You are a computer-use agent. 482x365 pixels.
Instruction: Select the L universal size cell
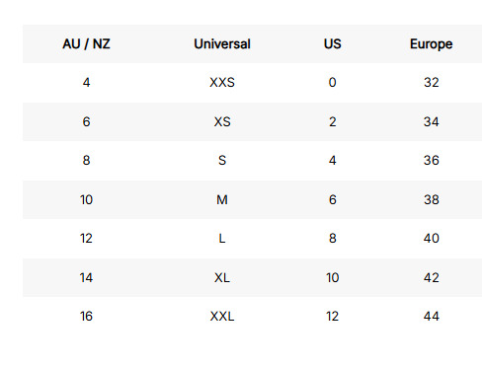(x=222, y=238)
